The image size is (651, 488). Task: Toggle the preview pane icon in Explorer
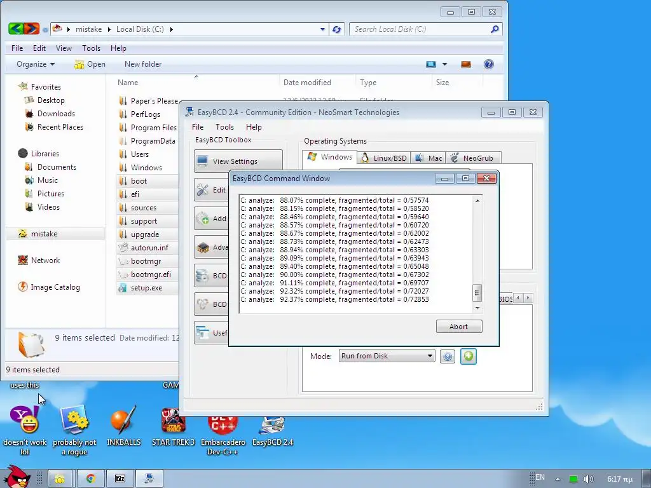[x=466, y=64]
